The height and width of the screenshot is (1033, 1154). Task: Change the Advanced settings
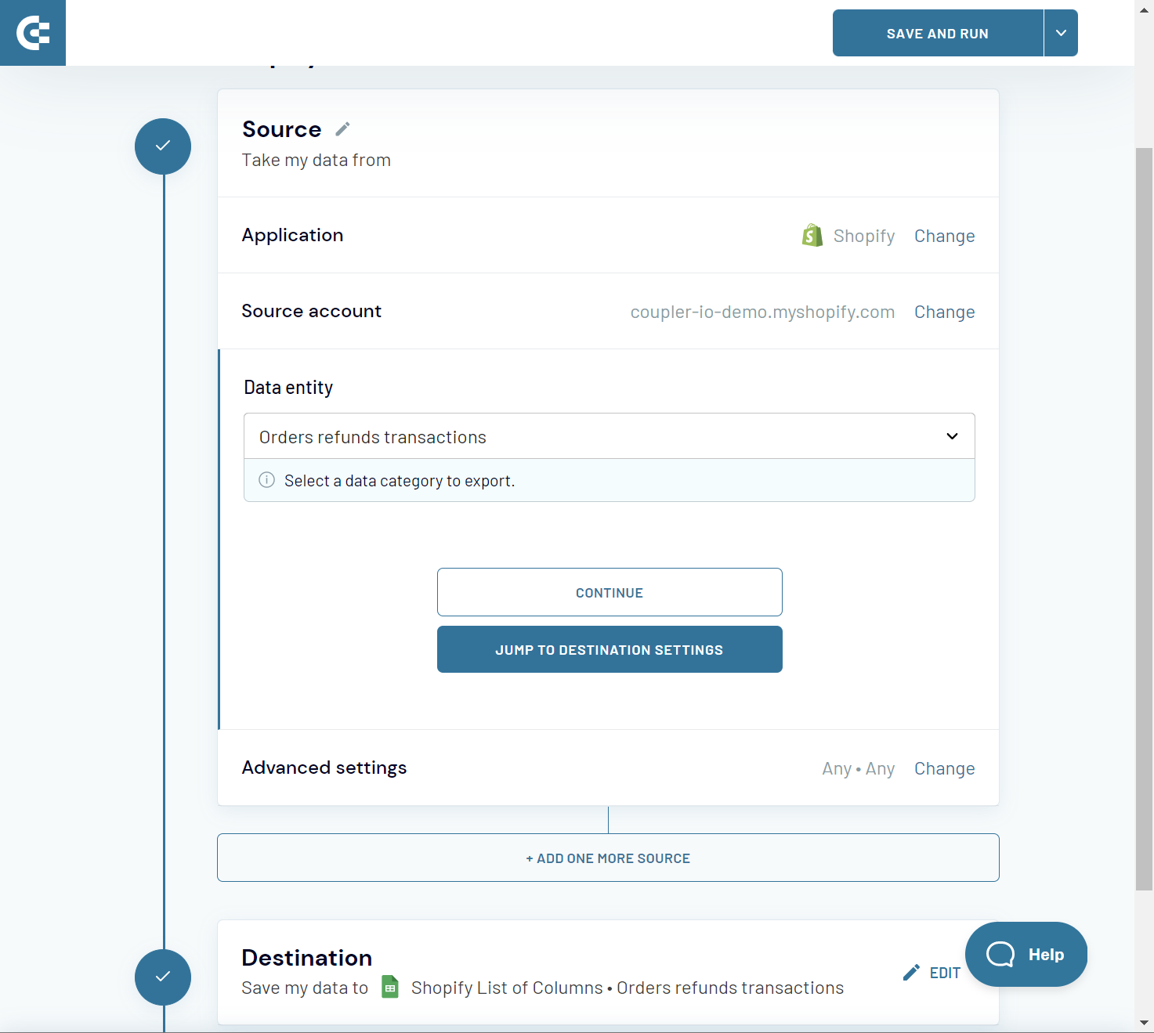[x=944, y=768]
